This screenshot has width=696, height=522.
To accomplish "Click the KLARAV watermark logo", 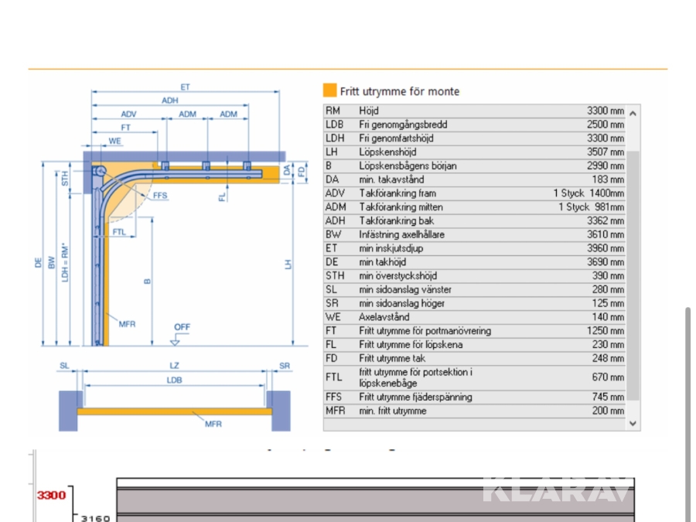I will [x=555, y=490].
